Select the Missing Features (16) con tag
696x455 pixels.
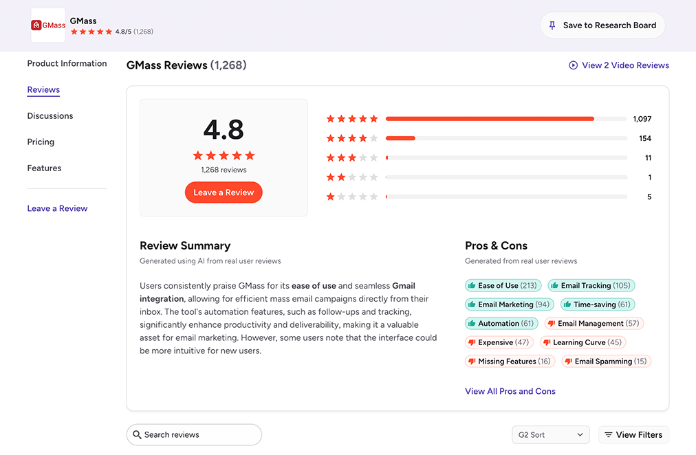(510, 362)
